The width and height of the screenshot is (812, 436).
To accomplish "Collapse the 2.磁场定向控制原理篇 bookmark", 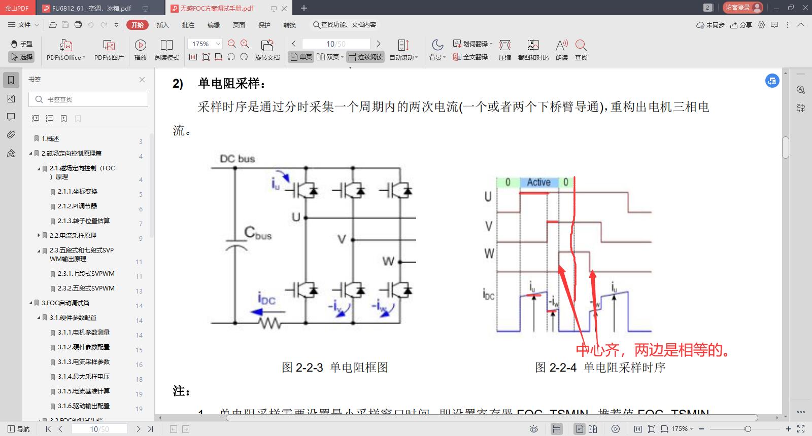I will pyautogui.click(x=30, y=153).
